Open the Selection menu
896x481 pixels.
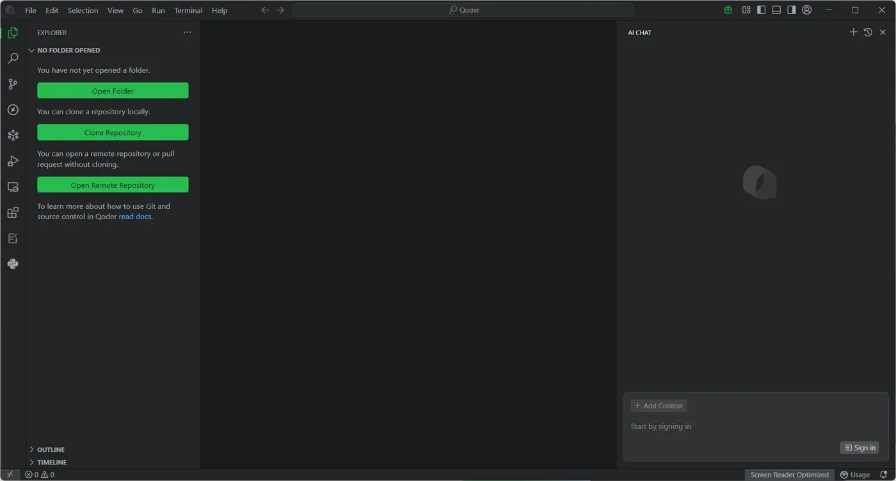[83, 10]
